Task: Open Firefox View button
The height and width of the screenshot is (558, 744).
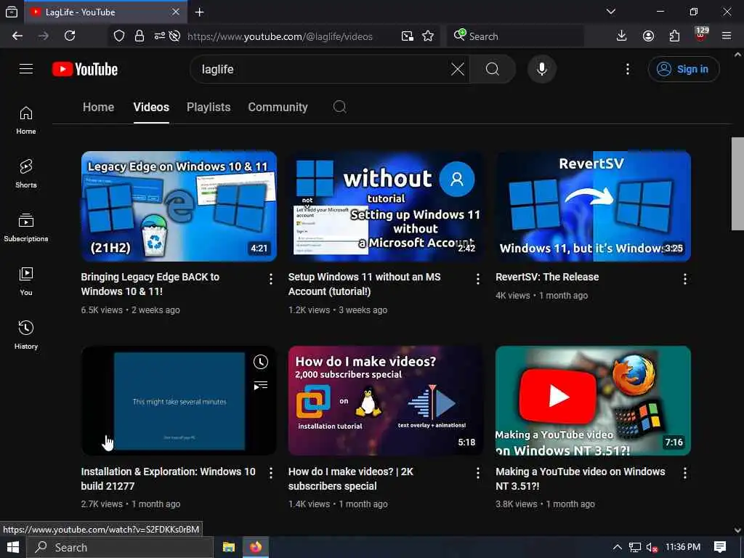Action: tap(12, 12)
